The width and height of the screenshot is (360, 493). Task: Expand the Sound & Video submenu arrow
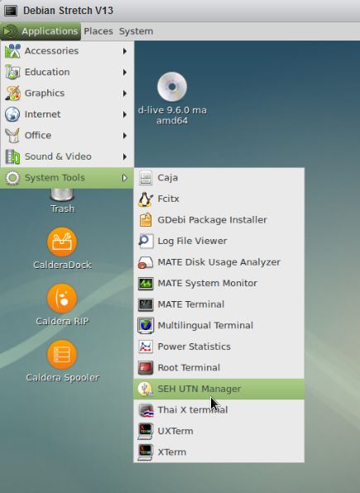pos(125,156)
